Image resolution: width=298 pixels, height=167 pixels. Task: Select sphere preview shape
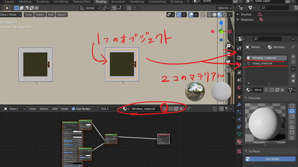coord(292,111)
